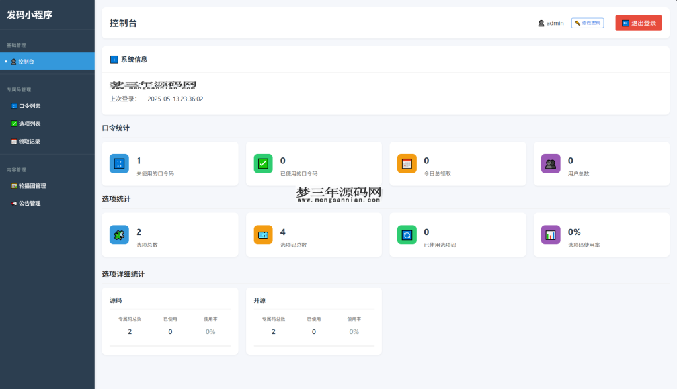Click the 退出登录 logout button

coord(638,22)
